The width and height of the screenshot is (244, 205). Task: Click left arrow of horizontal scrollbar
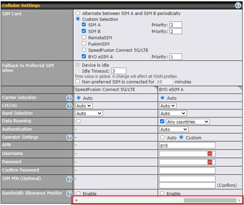click(x=76, y=200)
